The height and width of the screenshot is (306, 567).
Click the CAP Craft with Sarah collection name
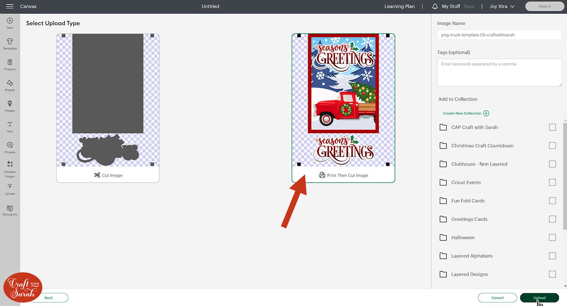[x=474, y=127]
